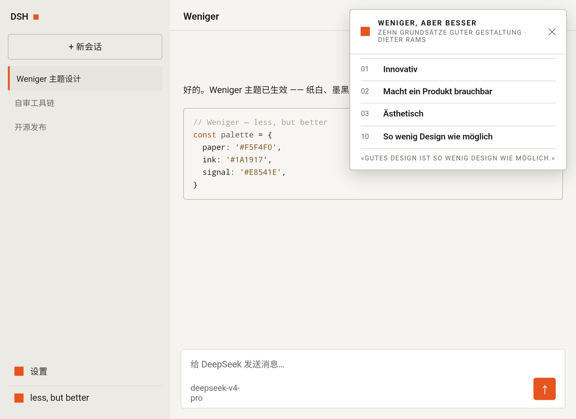
Task: Select principle 01 Innovativ
Action: point(458,70)
